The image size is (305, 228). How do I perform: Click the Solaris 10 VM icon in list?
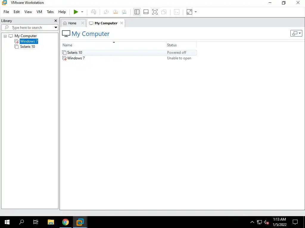[64, 53]
